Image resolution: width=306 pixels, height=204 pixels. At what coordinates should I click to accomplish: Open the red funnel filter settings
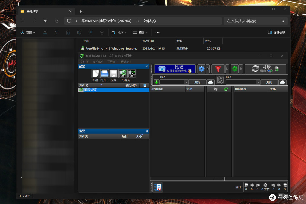click(218, 69)
